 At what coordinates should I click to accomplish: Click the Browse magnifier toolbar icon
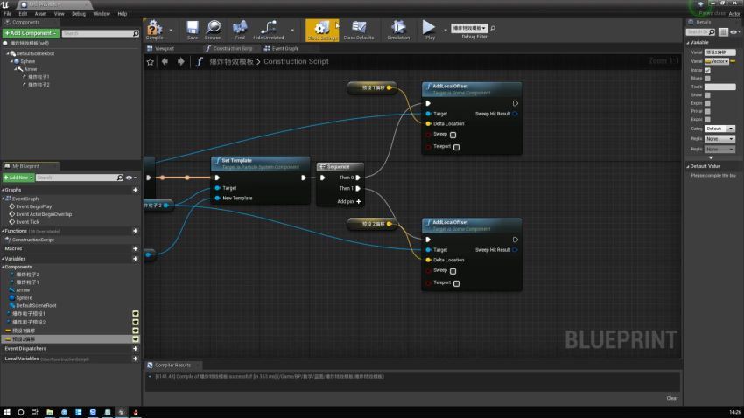[213, 29]
